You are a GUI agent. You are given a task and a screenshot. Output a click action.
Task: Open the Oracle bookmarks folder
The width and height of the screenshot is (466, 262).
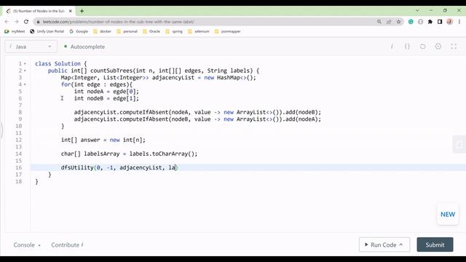tap(151, 31)
